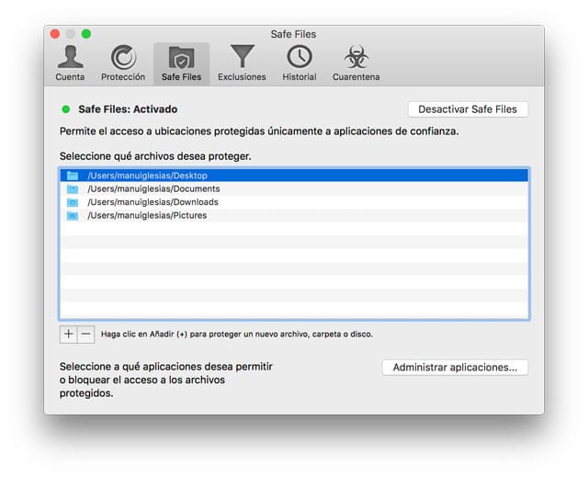Select /Users/manuiglesias/Downloads row
This screenshot has height=477, width=588.
tap(294, 202)
